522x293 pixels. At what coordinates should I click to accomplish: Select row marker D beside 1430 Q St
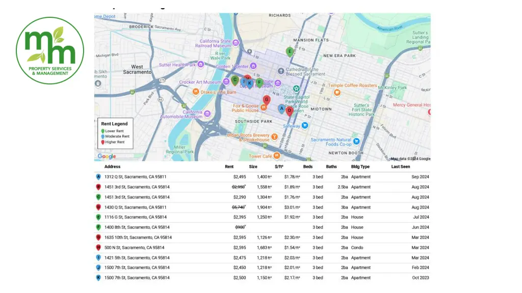(98, 208)
